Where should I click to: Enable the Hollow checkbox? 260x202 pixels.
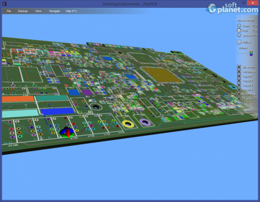click(239, 42)
